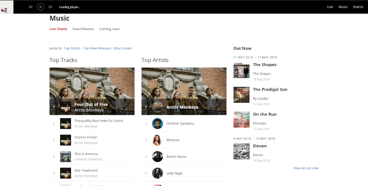This screenshot has height=186, width=368.
Task: Open This Is America track
Action: [86, 154]
